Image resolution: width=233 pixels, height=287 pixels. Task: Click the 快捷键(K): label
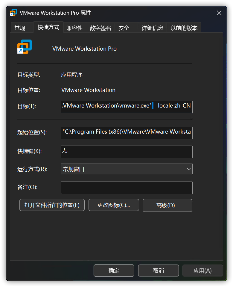(29, 151)
